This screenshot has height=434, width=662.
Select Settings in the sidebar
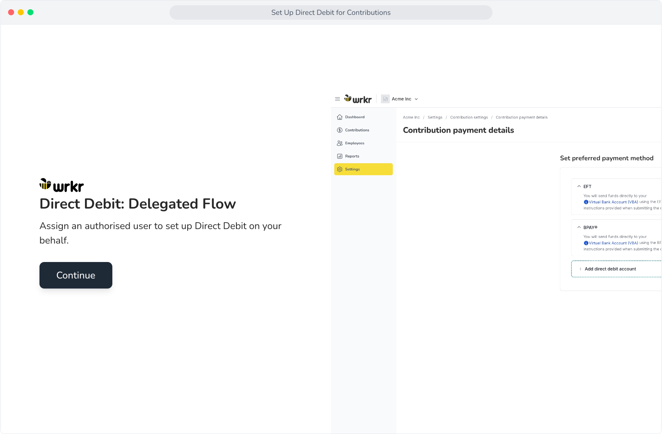[x=363, y=169]
